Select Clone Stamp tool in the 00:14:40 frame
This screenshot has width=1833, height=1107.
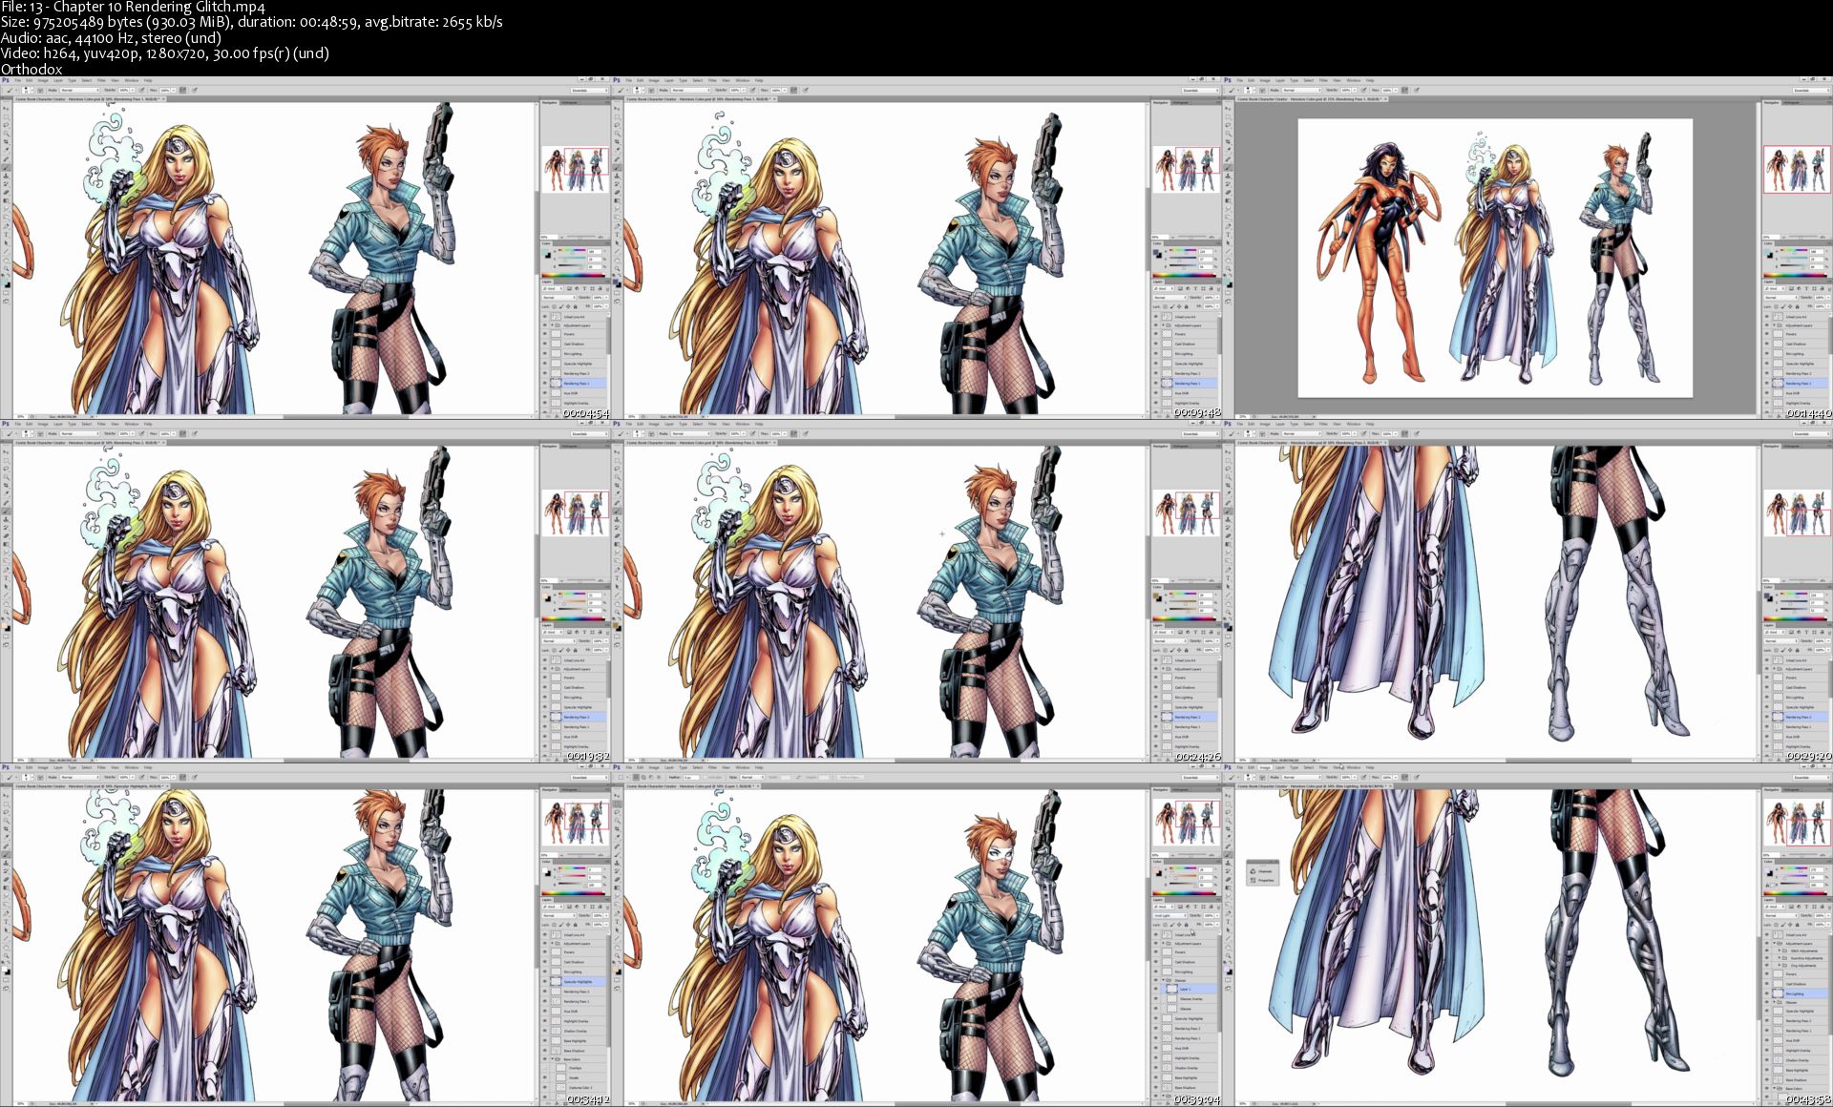click(1228, 176)
